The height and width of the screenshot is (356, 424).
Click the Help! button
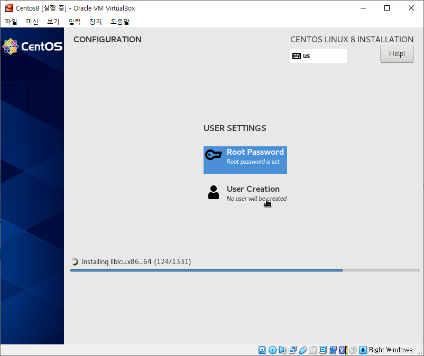coord(397,54)
